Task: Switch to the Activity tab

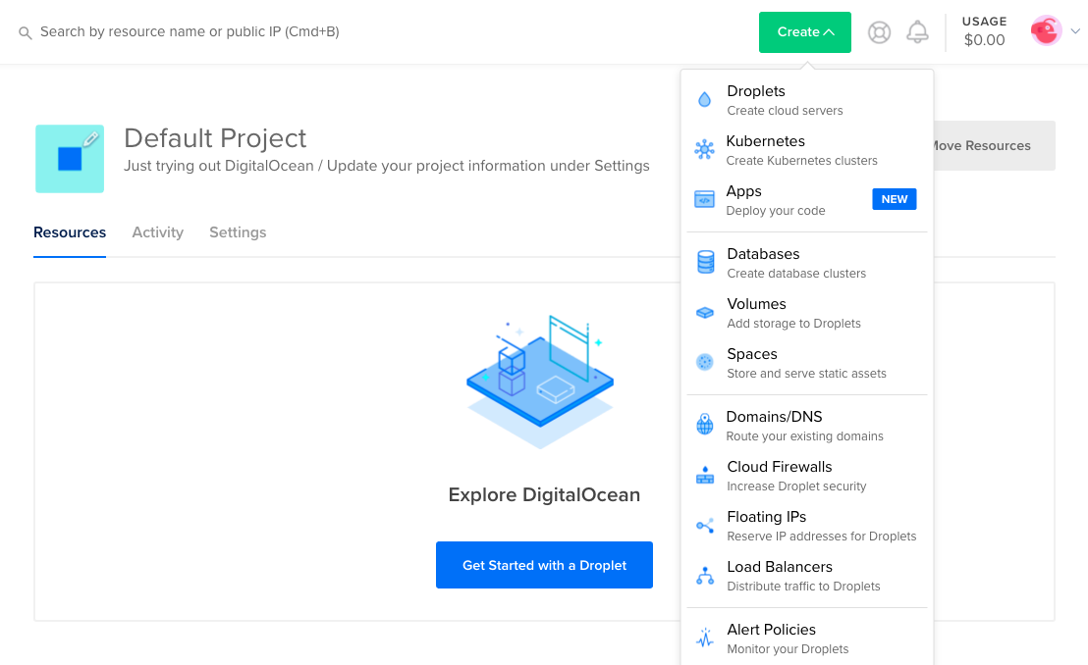Action: (157, 232)
